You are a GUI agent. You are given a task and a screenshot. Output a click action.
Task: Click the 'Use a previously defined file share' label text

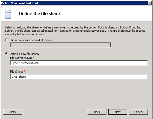31,40
